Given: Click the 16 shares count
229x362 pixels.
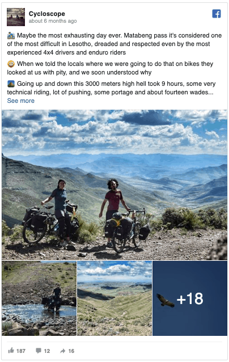Looking at the screenshot, I should coord(71,351).
